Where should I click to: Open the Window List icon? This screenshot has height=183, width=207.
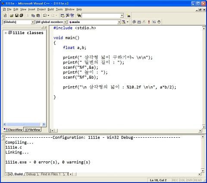click(72, 16)
